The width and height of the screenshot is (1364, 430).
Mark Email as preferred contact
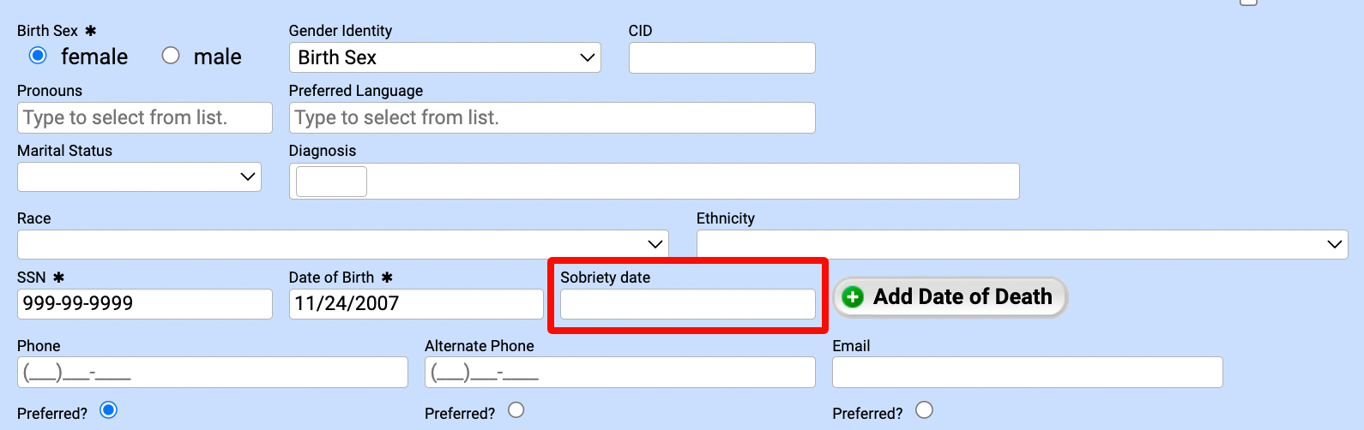point(924,410)
